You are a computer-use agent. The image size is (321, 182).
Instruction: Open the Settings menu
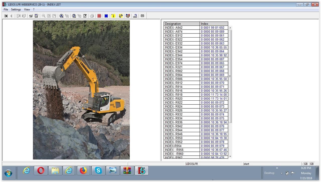(16, 10)
